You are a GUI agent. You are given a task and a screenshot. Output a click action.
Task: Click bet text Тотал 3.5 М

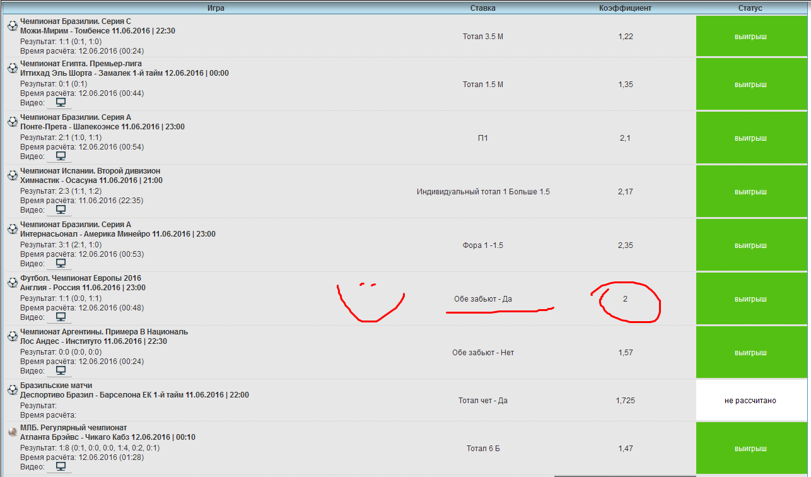(x=483, y=37)
